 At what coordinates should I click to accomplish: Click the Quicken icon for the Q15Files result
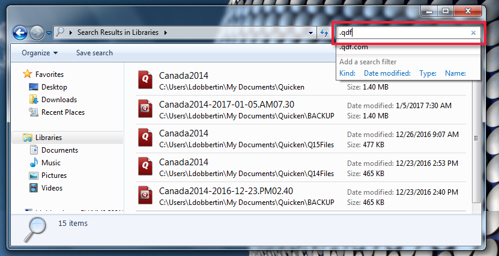[145, 138]
